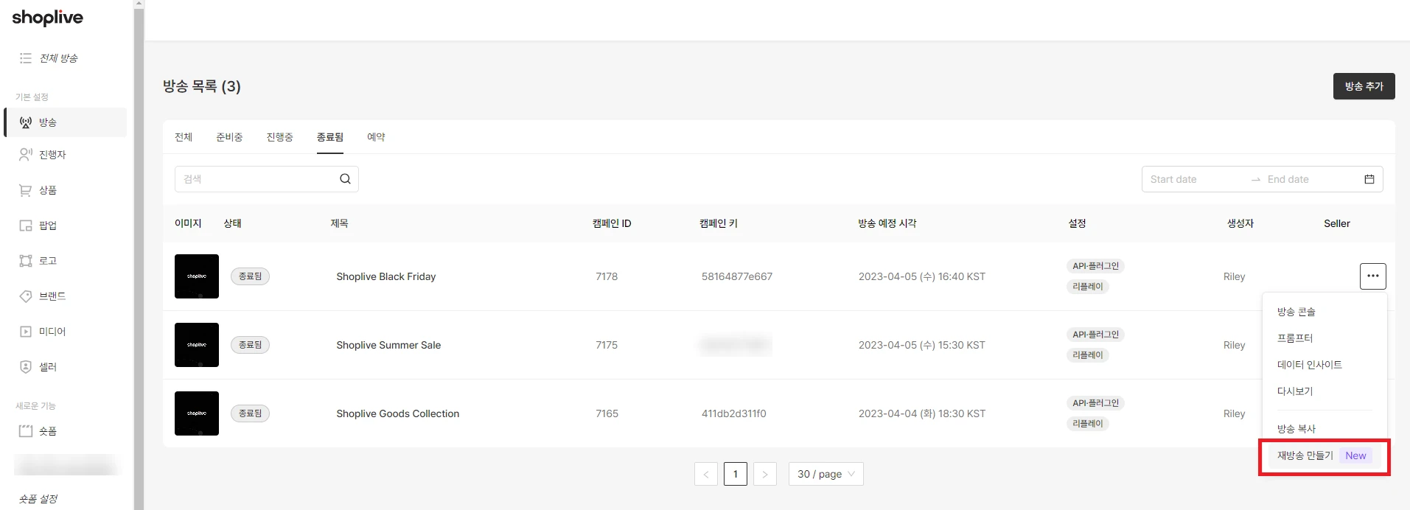Select the 방송 broadcast icon in sidebar
This screenshot has height=510, width=1410.
tap(26, 122)
